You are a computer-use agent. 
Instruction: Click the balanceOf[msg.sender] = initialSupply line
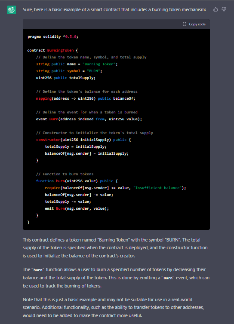click(x=87, y=153)
